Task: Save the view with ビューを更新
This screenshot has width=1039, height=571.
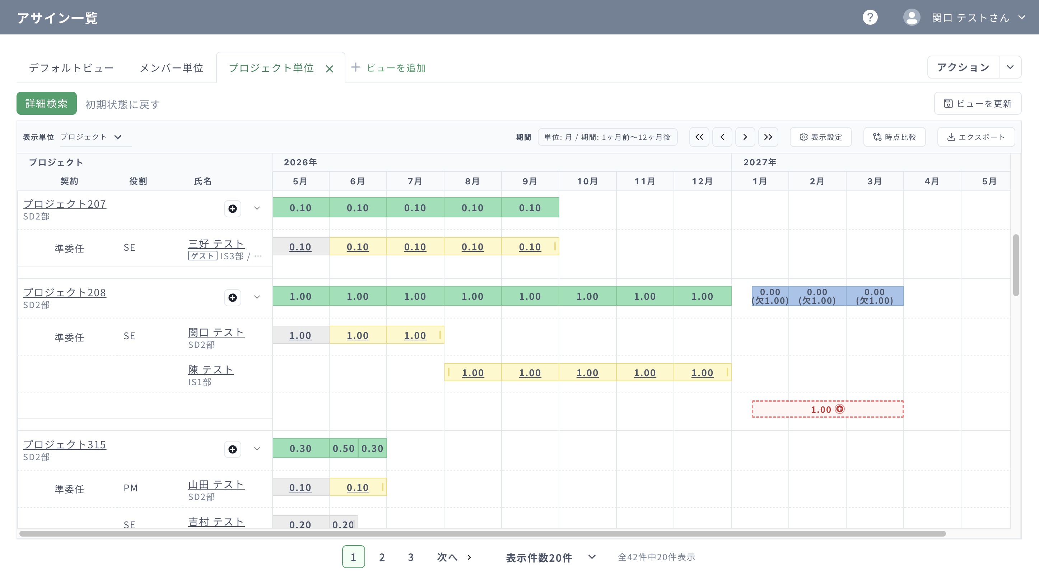Action: tap(977, 104)
